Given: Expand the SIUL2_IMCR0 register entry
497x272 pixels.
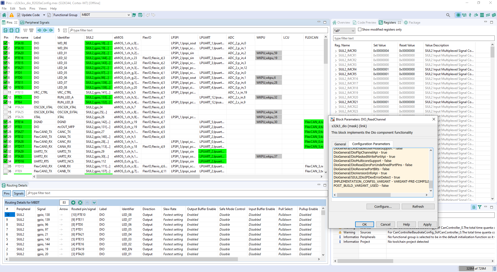Looking at the screenshot, I should click(x=336, y=51).
